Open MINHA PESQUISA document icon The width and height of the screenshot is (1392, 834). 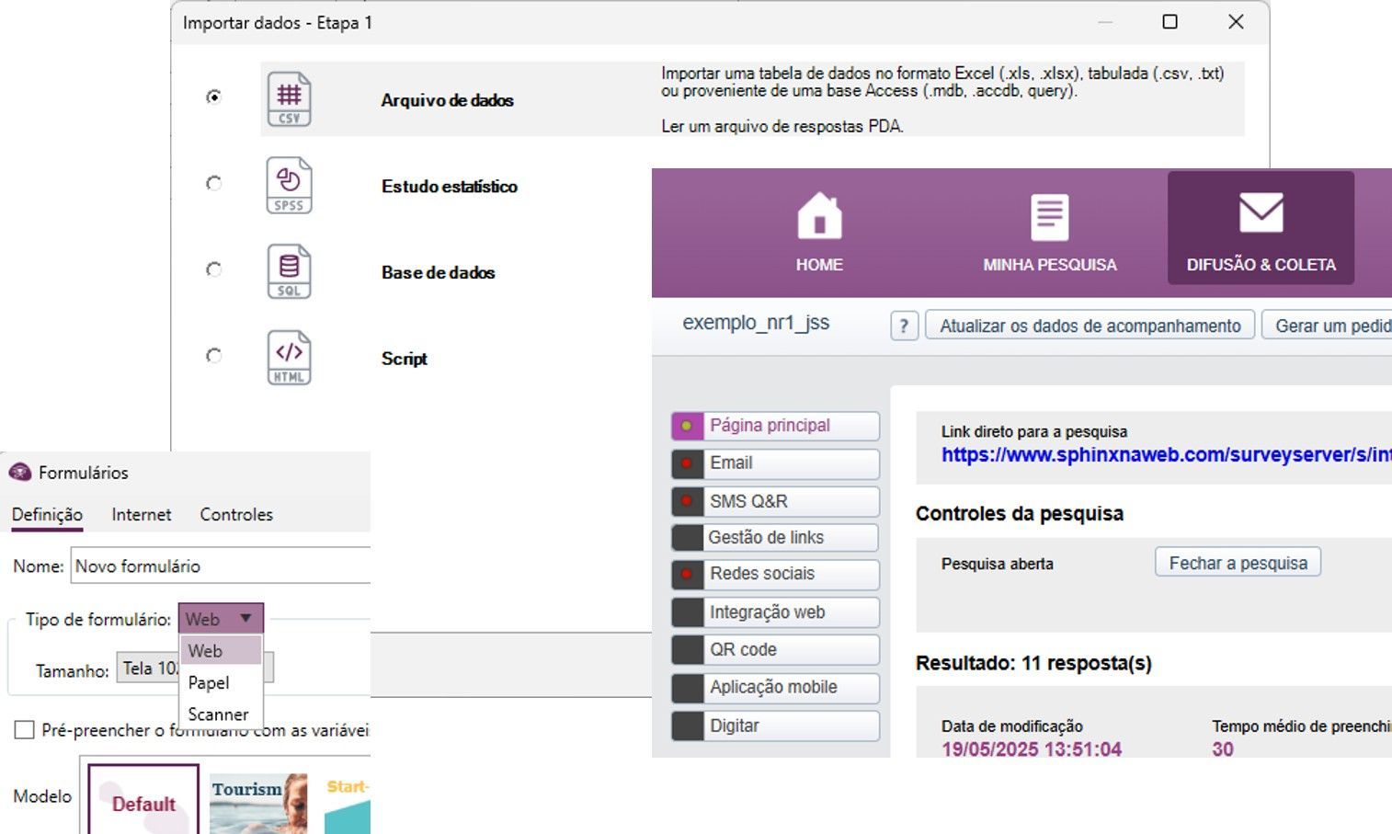[1049, 217]
